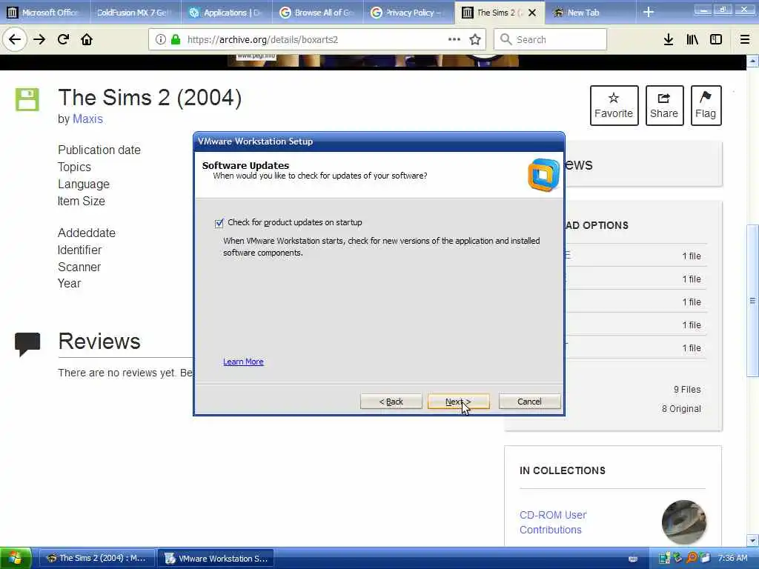Click the green shield tray icon
The image size is (759, 569).
point(678,558)
